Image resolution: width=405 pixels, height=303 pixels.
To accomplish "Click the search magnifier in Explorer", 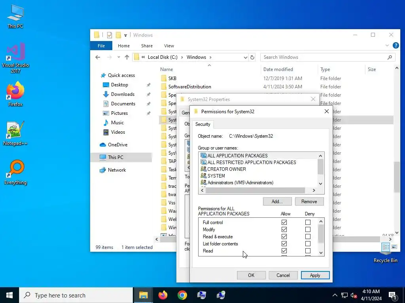I will [390, 57].
